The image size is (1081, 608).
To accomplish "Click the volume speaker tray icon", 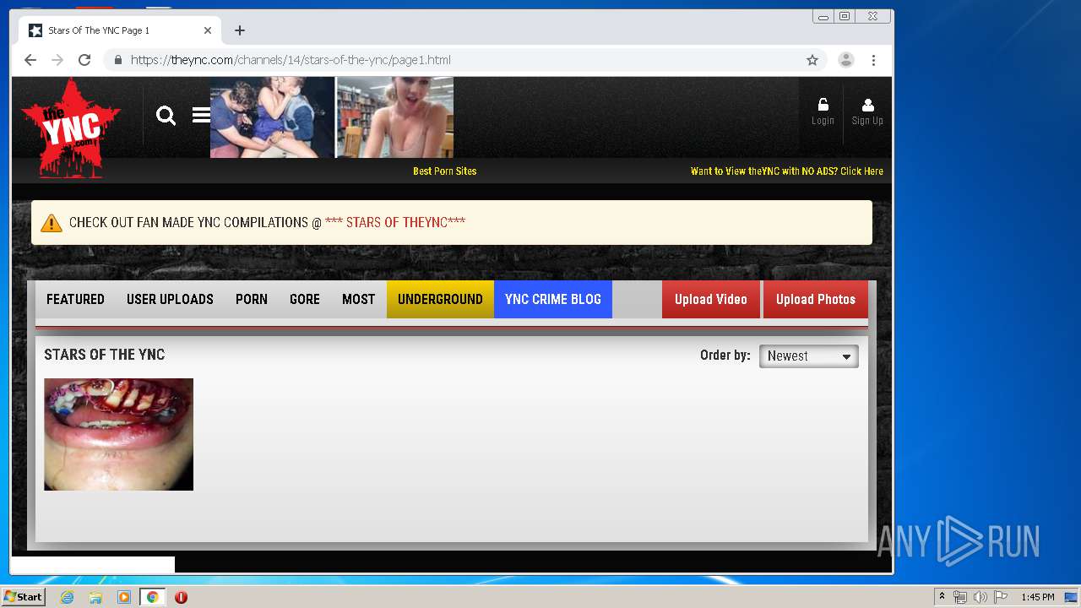I will [x=981, y=597].
